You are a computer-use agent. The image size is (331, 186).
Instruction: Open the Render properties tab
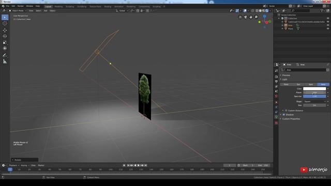point(276,77)
